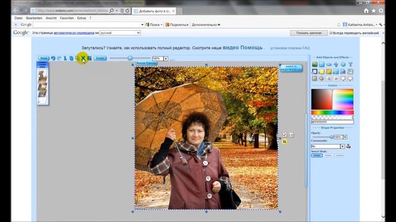Select the layers thumbnail panel on the left
Viewport: 396px width, 222px height.
pos(43,83)
